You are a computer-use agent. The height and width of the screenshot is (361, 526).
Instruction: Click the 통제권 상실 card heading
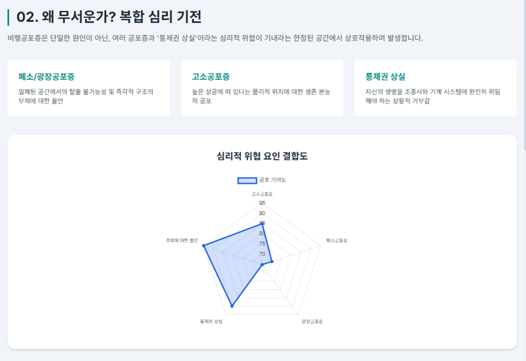tap(385, 77)
